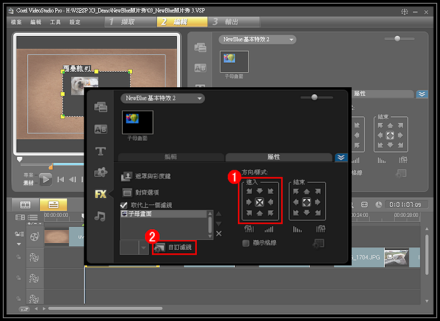440x321 pixels.
Task: Click AB transition icon in background window
Action: click(x=200, y=68)
